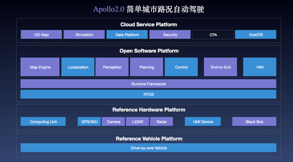
Task: Select the LiDAR block
Action: coord(137,121)
